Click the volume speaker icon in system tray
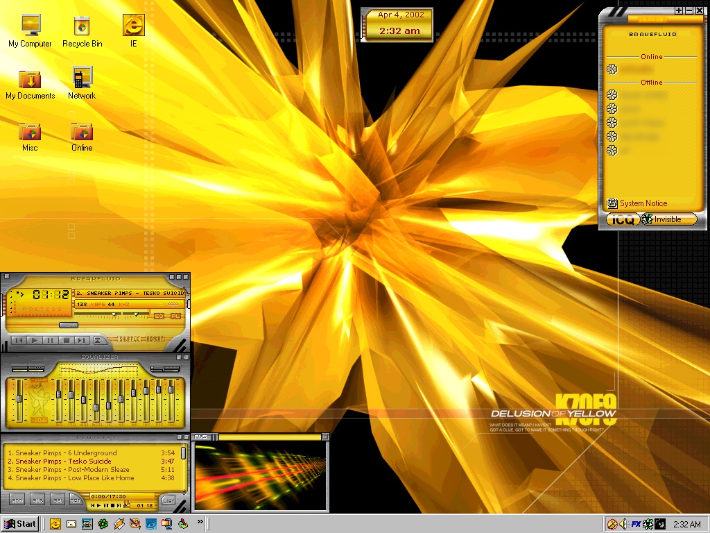The image size is (710, 533). tap(623, 524)
